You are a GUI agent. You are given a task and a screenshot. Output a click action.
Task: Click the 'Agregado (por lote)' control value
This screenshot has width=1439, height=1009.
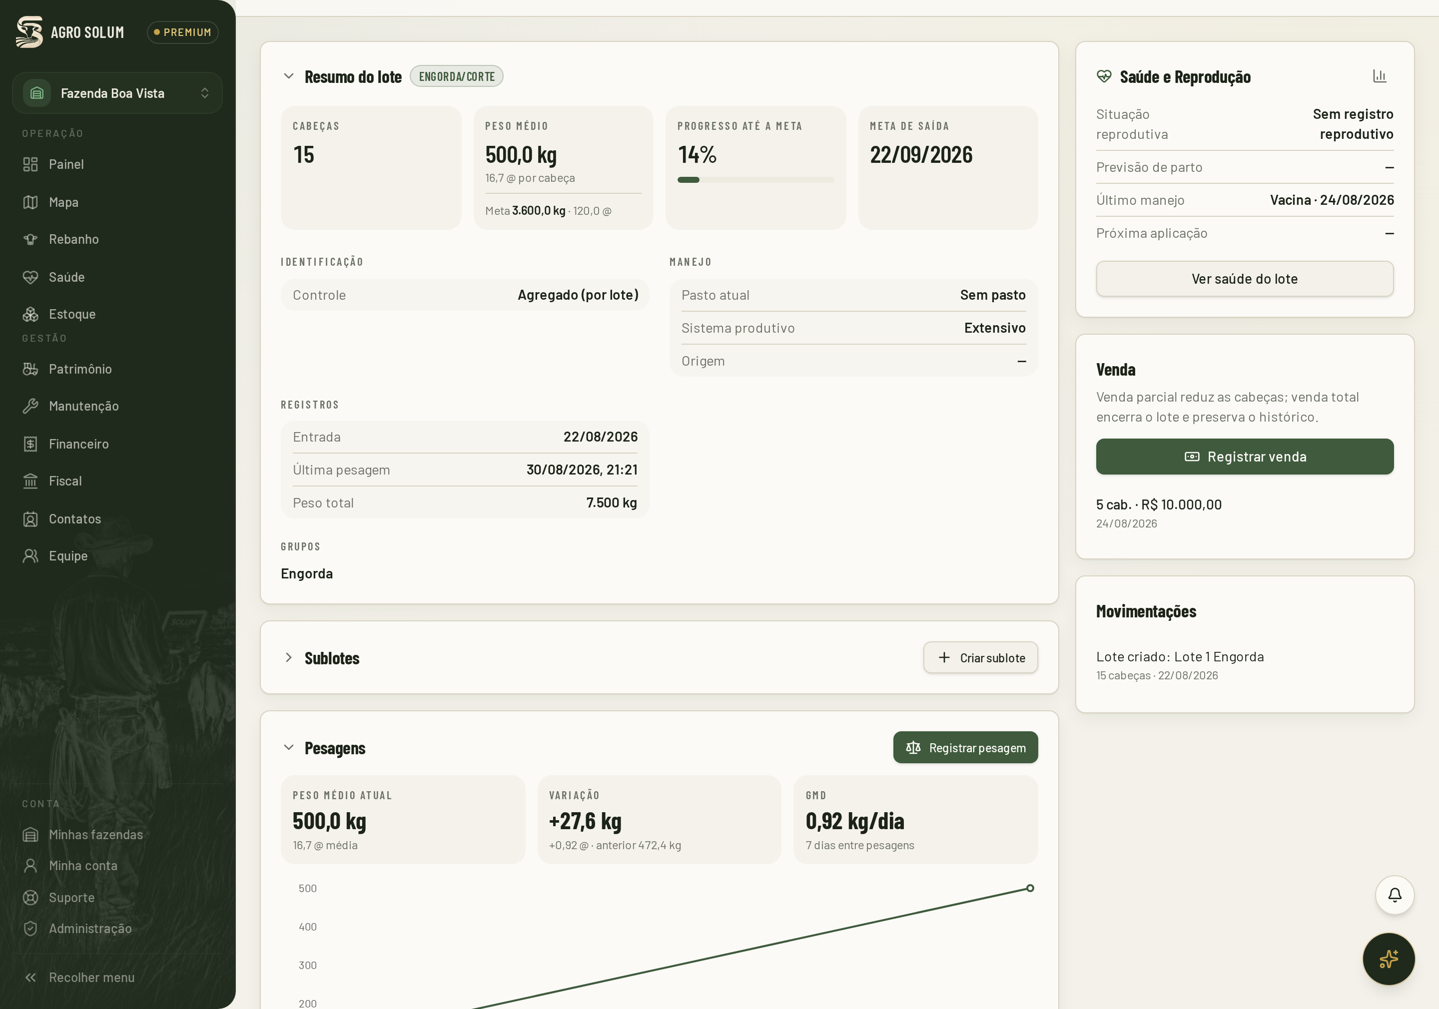(x=578, y=295)
